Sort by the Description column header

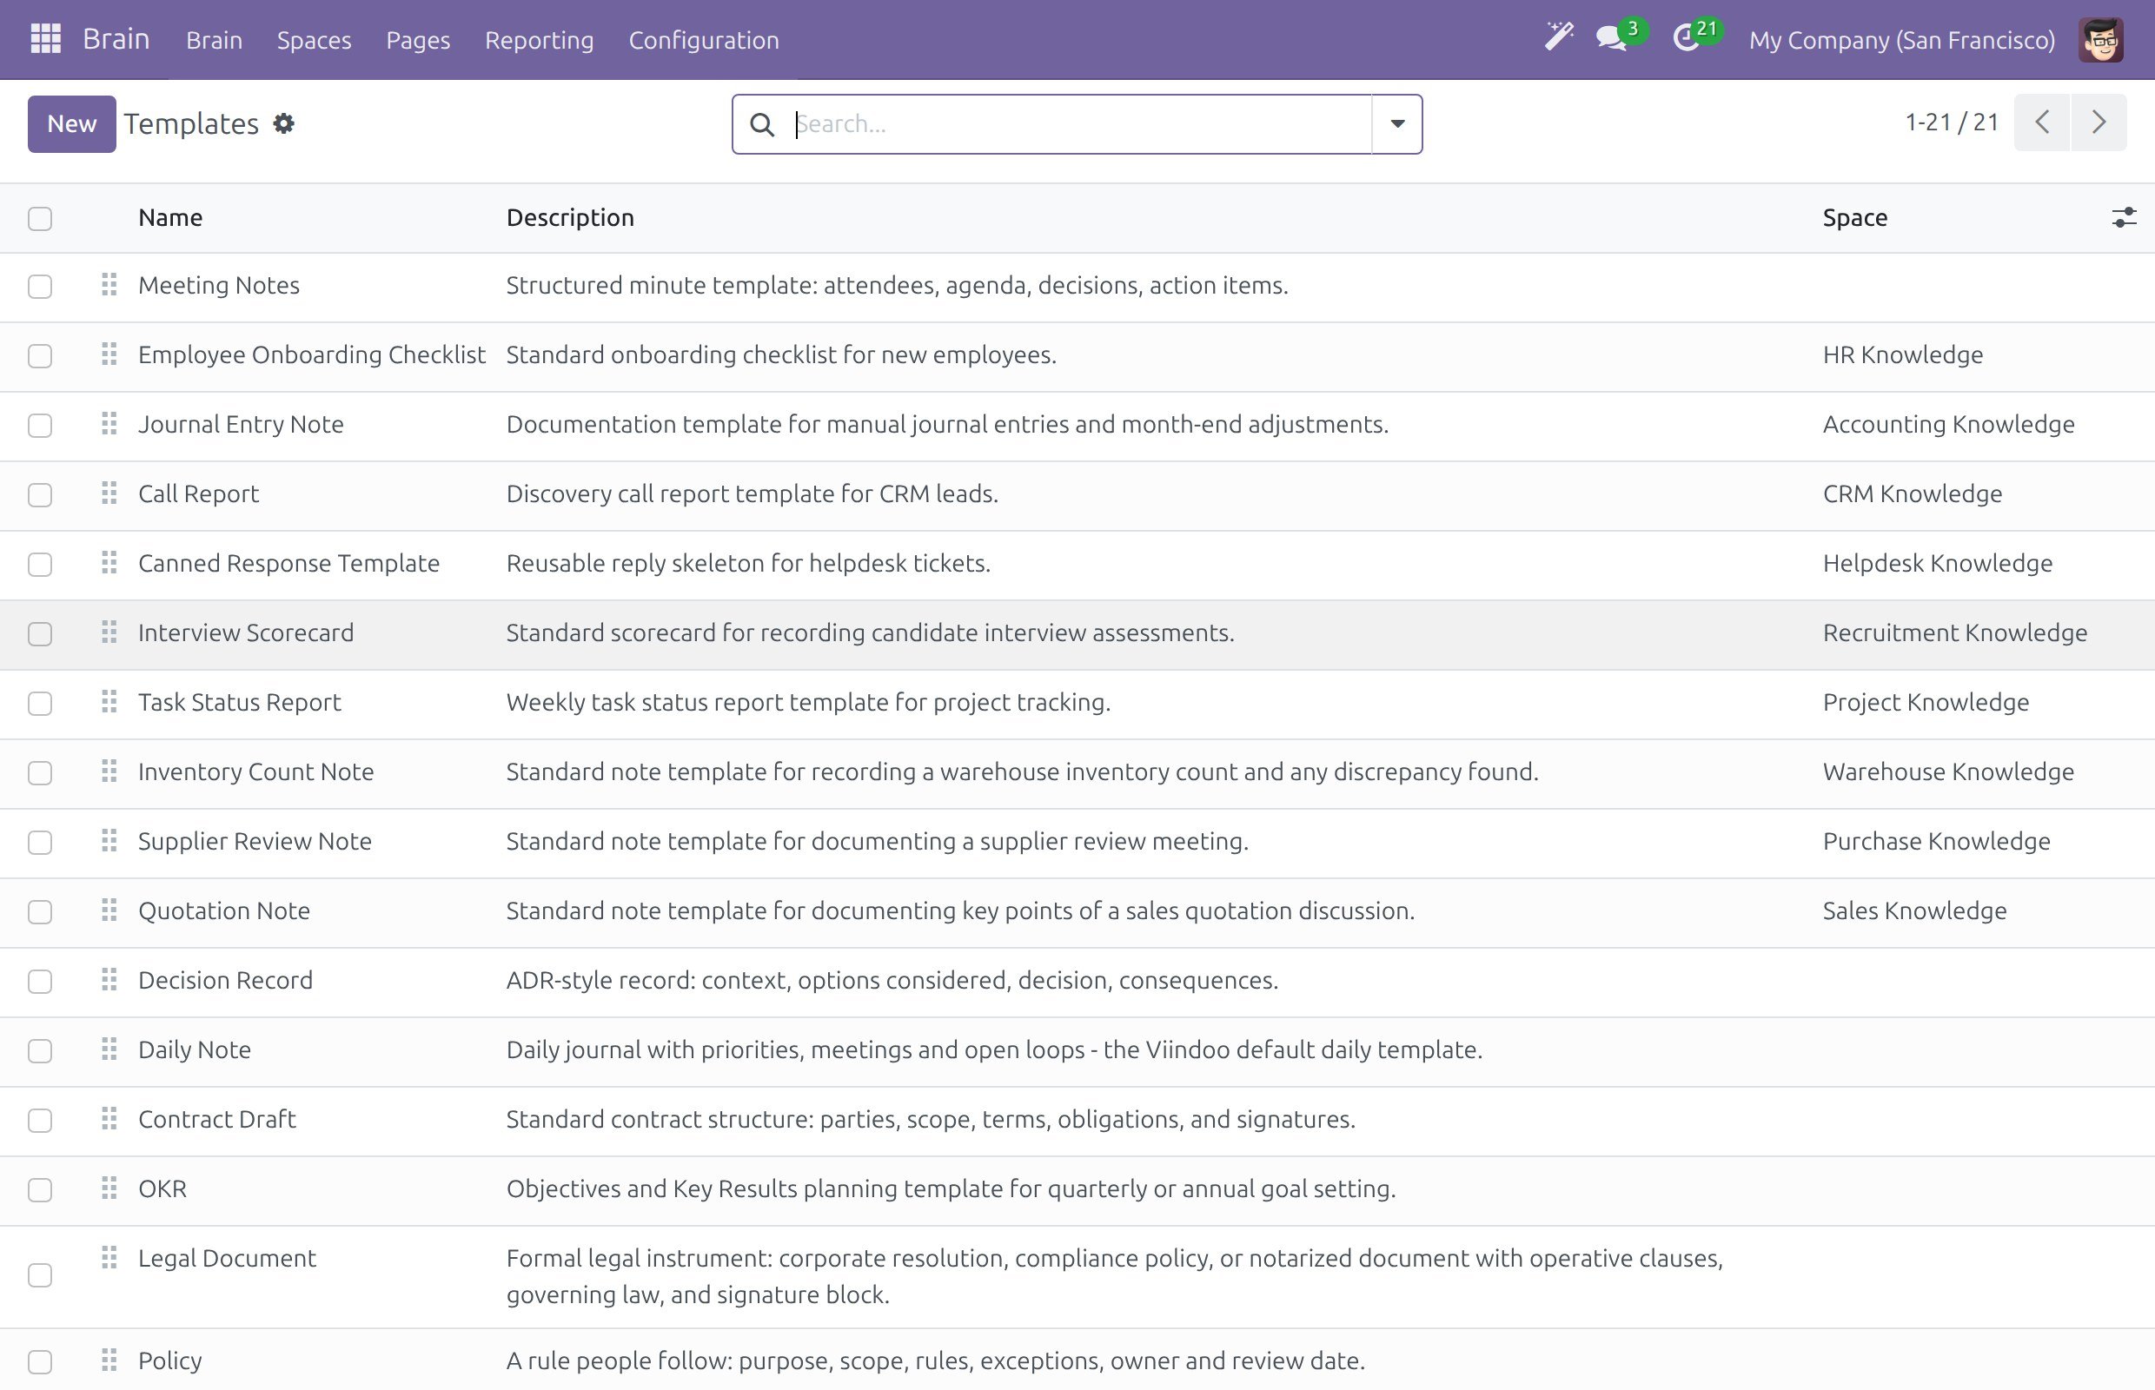[x=570, y=217]
